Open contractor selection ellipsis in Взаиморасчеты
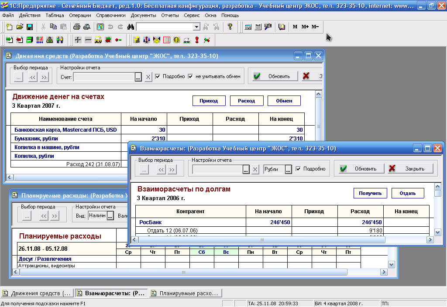The width and height of the screenshot is (447, 307). click(246, 170)
